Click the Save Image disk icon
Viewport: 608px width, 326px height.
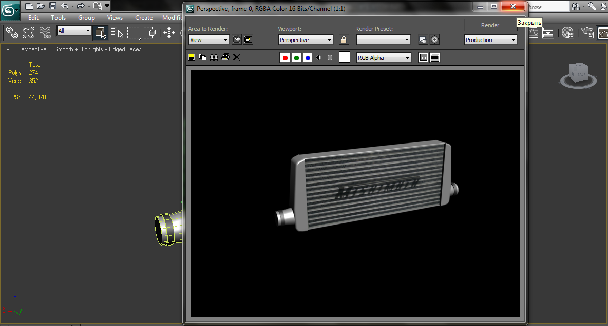[192, 58]
